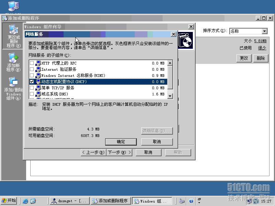Click the component list scrollbar thumb
The width and height of the screenshot is (275, 206).
170,77
